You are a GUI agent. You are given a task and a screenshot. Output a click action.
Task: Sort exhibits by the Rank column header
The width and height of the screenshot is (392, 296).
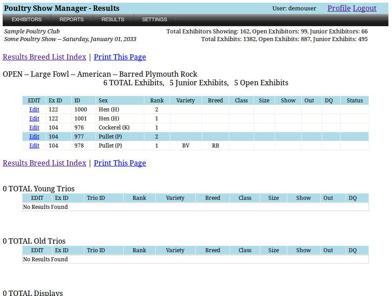pos(157,100)
